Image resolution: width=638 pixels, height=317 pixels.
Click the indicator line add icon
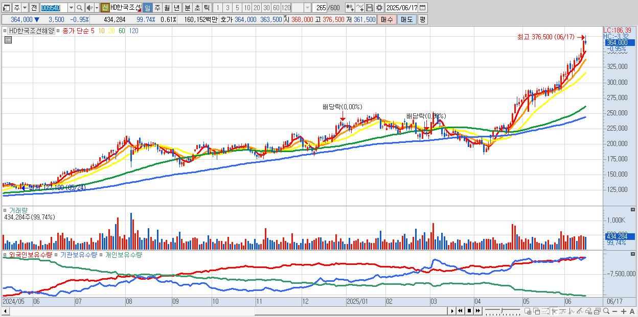point(360,8)
